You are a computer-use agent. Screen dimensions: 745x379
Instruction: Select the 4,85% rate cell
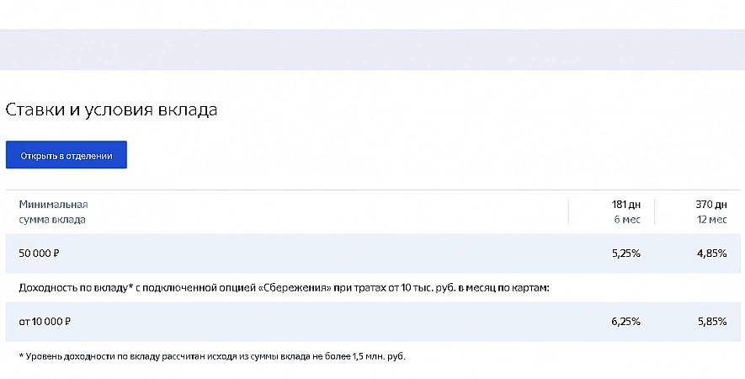(711, 254)
